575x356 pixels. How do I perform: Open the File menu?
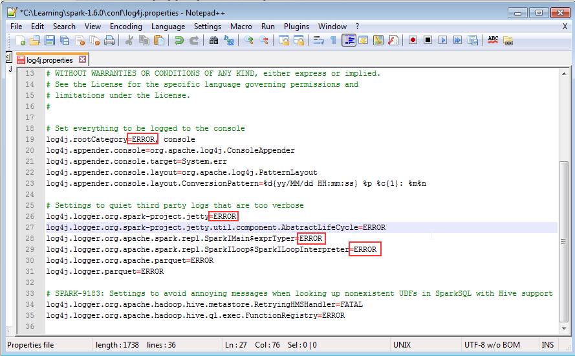click(16, 27)
